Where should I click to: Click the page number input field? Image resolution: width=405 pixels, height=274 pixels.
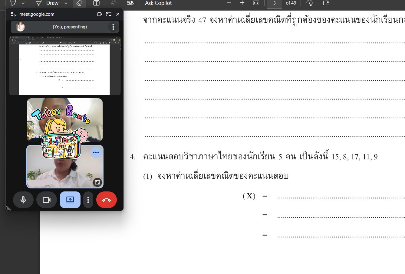274,3
